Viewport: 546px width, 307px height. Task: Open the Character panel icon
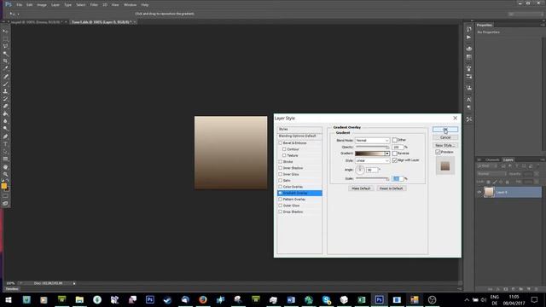[x=468, y=100]
